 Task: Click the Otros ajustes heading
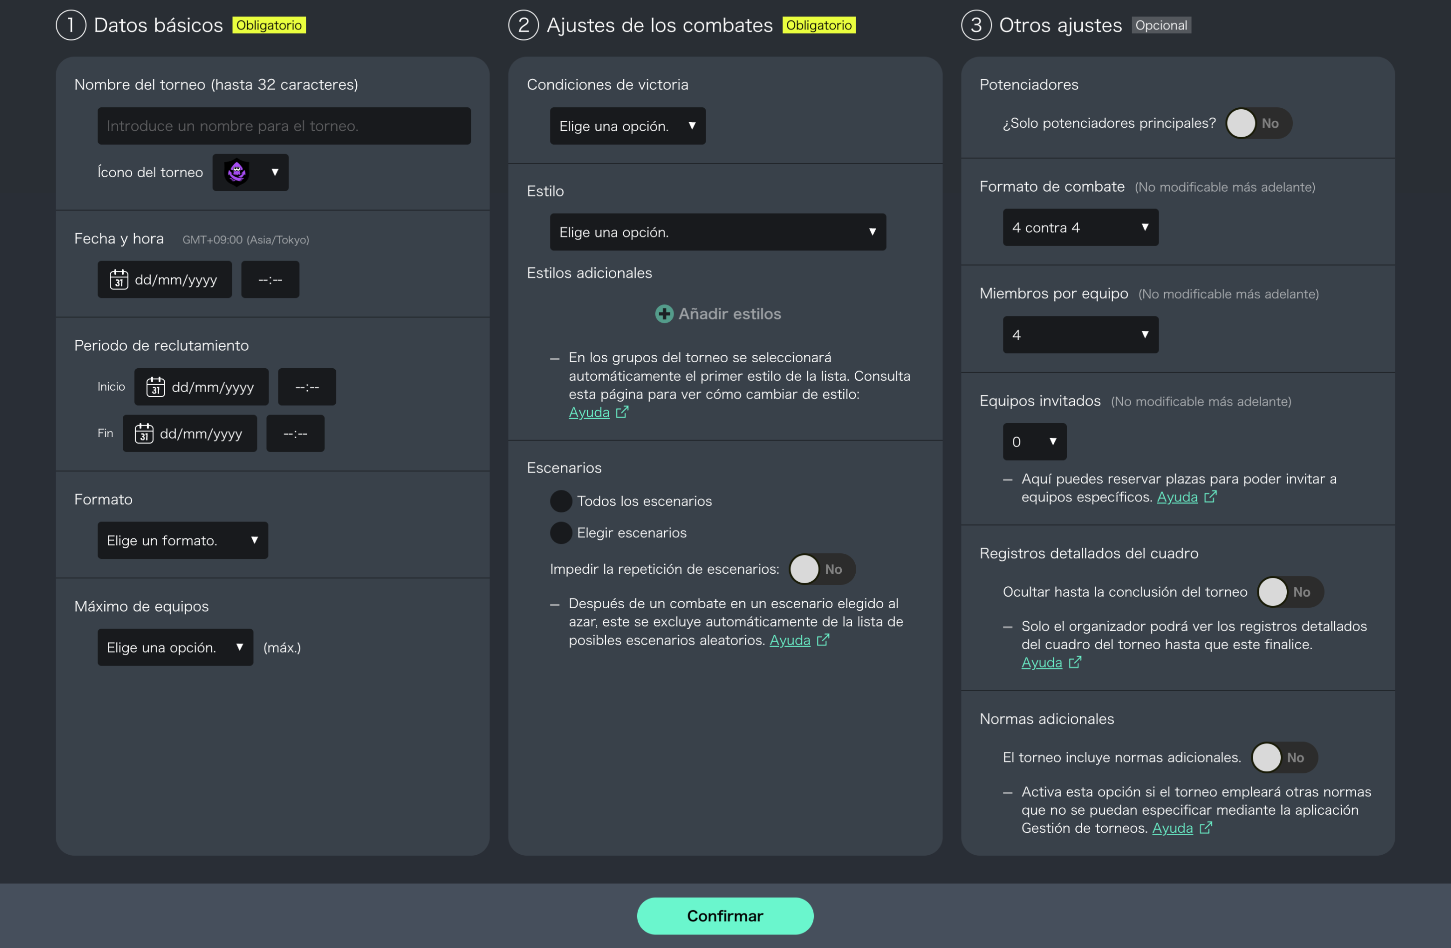(1060, 25)
